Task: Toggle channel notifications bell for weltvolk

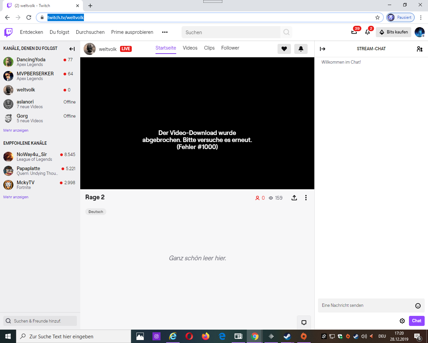Action: click(x=301, y=49)
